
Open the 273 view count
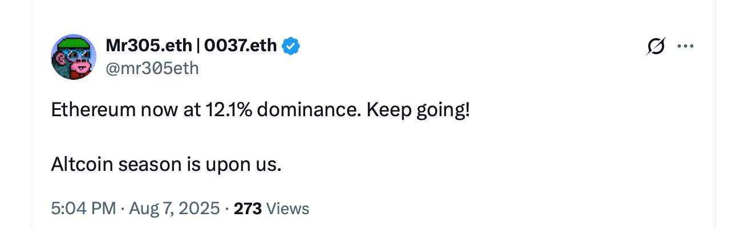[x=248, y=208]
